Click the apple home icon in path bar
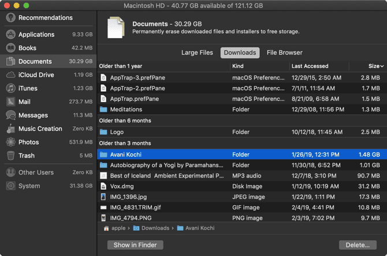This screenshot has height=256, width=387. 106,228
